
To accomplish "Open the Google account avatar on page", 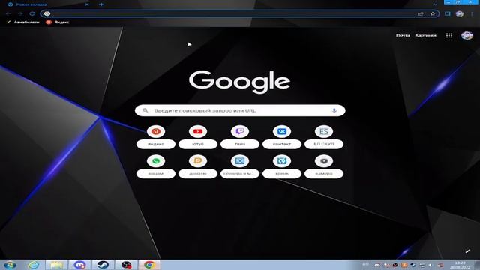I will 467,35.
